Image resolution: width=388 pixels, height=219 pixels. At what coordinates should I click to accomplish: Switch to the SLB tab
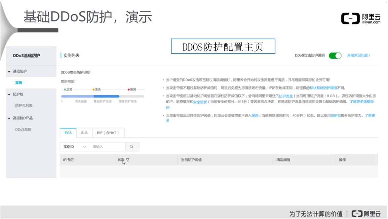coord(84,133)
